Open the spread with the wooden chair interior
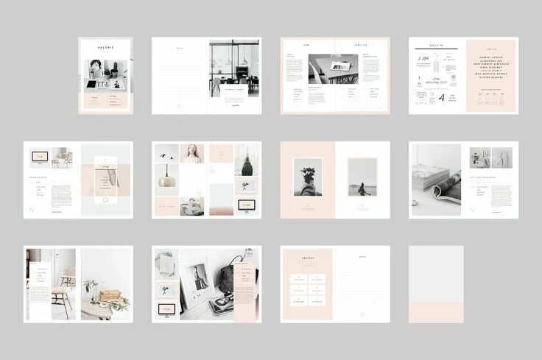The image size is (542, 360). click(78, 284)
